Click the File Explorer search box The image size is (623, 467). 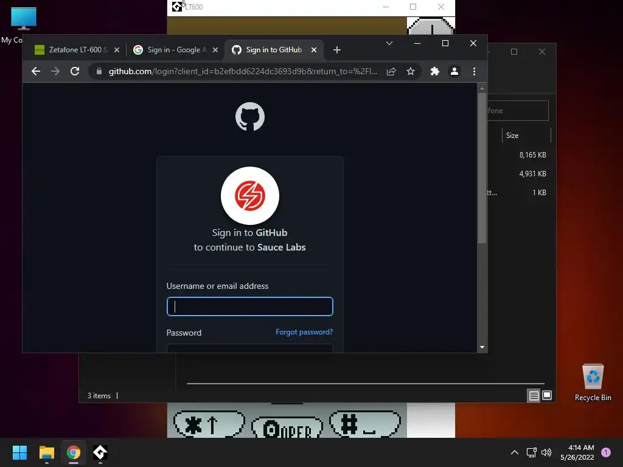[x=518, y=111]
